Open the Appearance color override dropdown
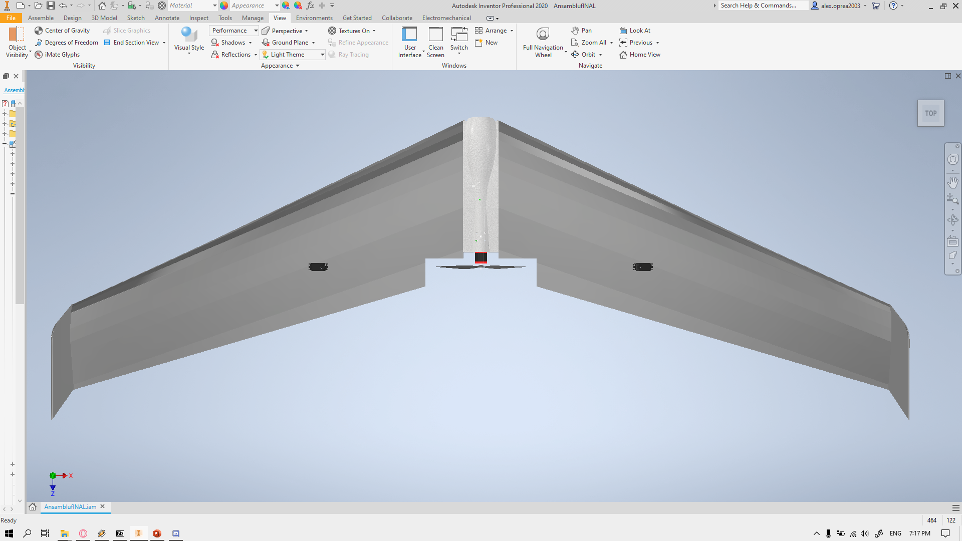The image size is (962, 541). 277,6
